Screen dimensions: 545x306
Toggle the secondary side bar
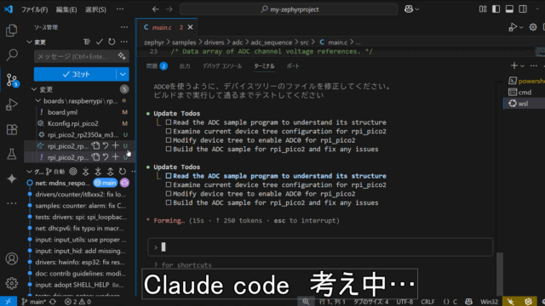[523, 9]
